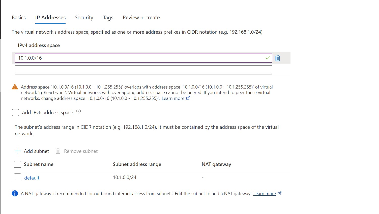Click the 10.1.0.0/16 address space input
The image size is (379, 214).
[x=139, y=58]
